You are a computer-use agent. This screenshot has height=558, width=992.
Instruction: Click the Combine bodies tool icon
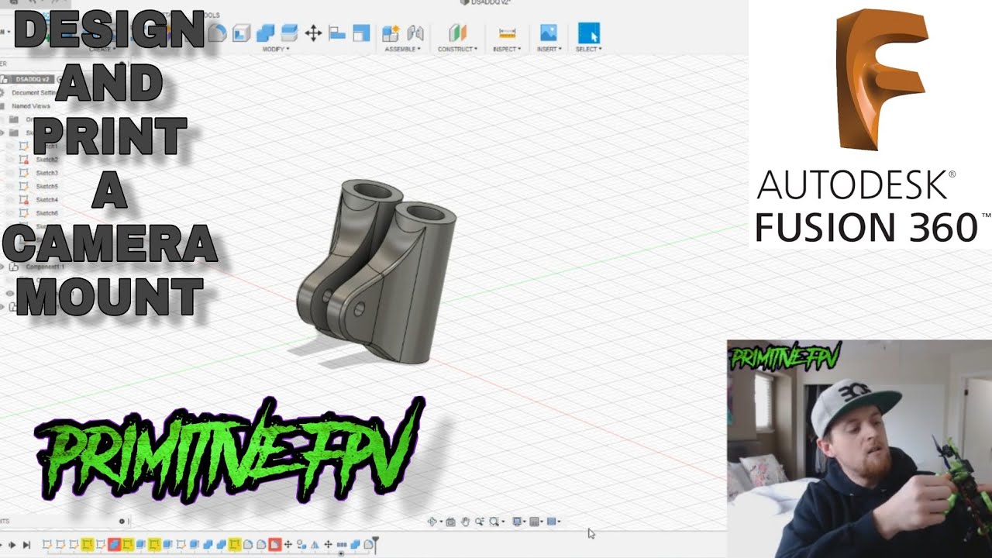pos(265,33)
